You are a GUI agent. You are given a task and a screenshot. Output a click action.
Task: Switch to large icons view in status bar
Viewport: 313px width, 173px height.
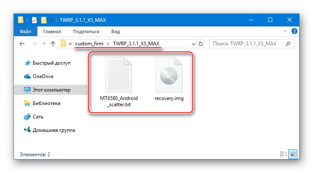[293, 154]
